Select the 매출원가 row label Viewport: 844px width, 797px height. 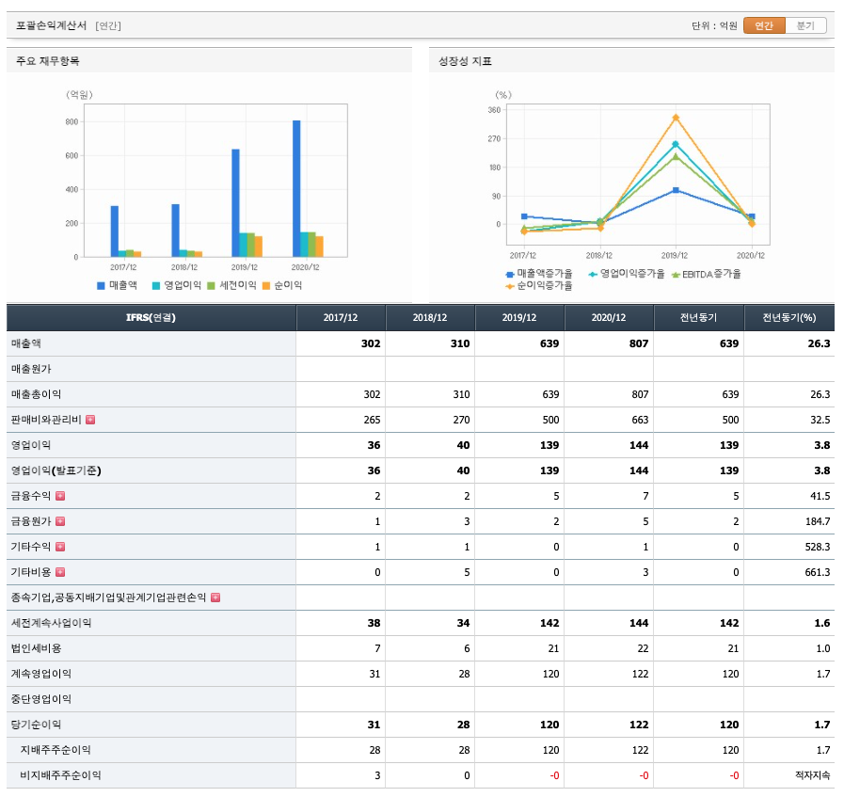click(31, 369)
